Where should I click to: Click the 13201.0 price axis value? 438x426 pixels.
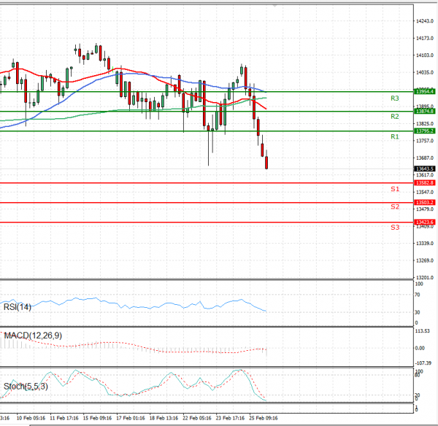(425, 277)
